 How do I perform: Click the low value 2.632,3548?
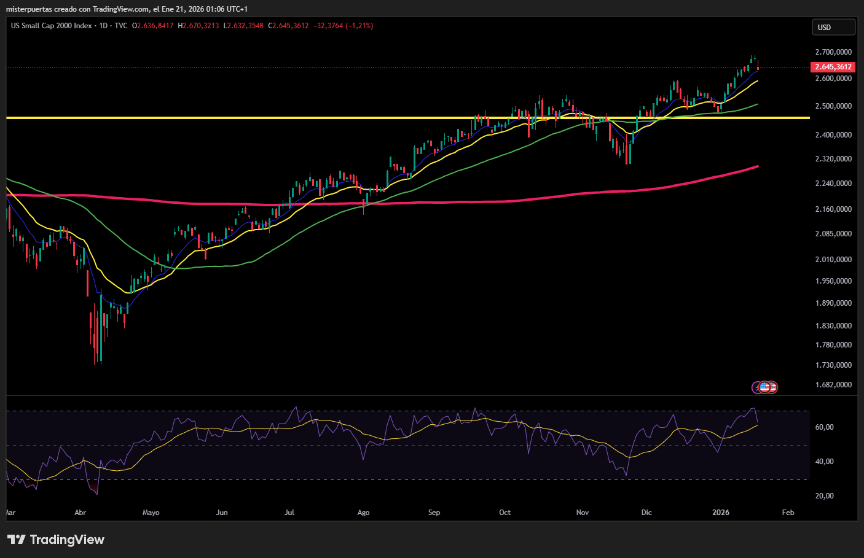245,26
